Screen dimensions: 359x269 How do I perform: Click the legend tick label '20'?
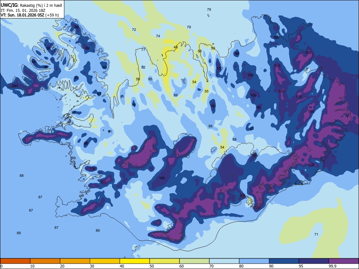(62, 266)
